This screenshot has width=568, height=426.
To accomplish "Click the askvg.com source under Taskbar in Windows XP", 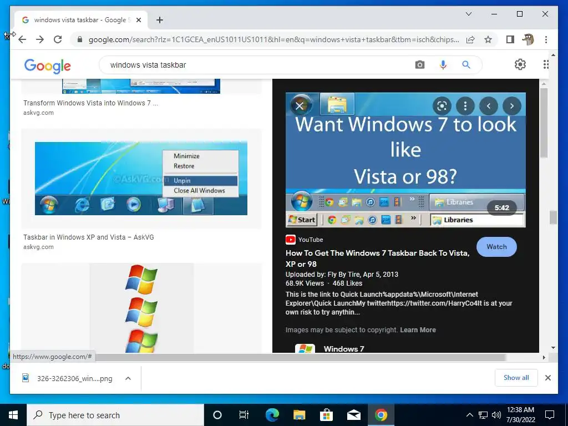I will tap(38, 247).
